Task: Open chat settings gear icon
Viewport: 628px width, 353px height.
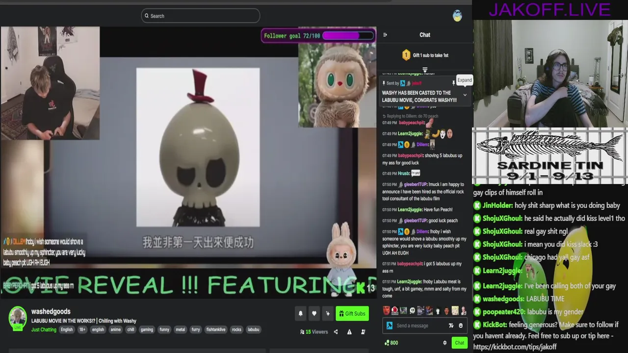Action: [x=445, y=343]
